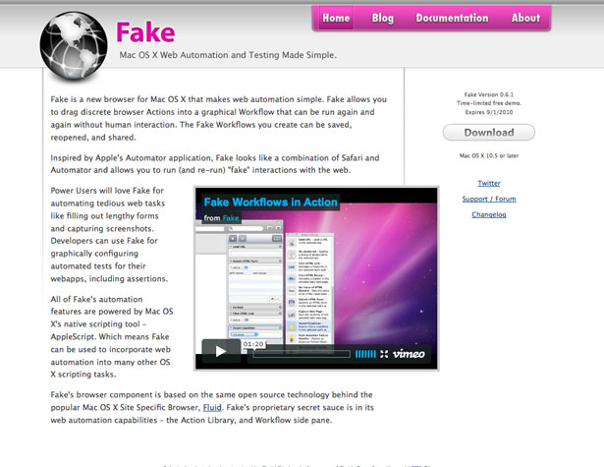Click the 01:20 video duration label
This screenshot has width=604, height=467.
click(x=253, y=344)
